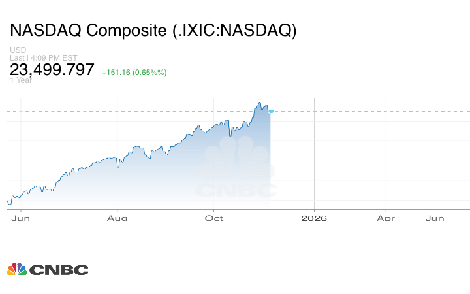The width and height of the screenshot is (470, 294).
Task: Select the blue current-price dot on chart
Action: pos(271,112)
